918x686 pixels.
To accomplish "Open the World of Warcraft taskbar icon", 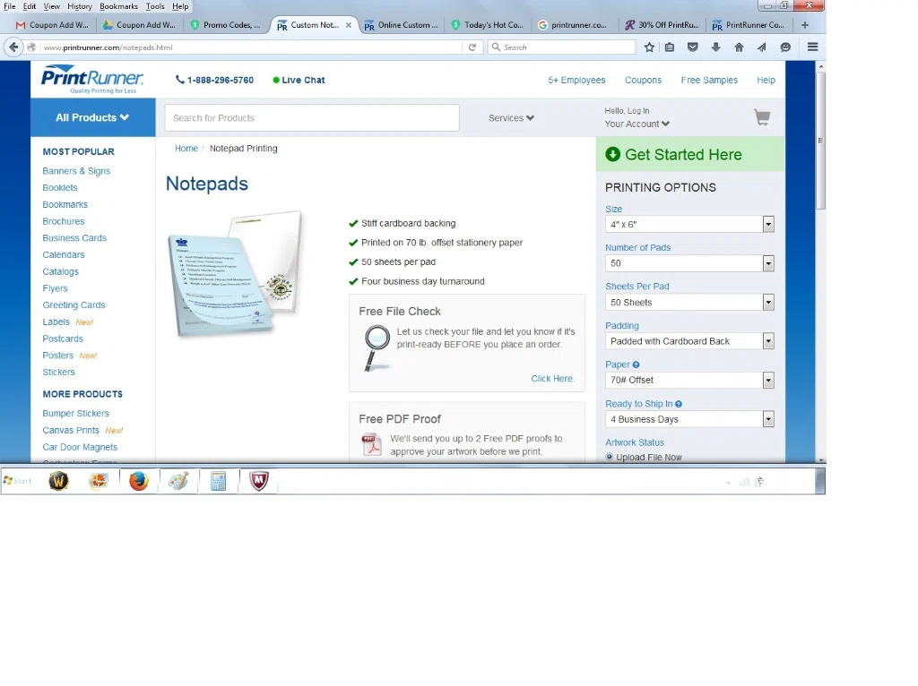I will coord(58,481).
